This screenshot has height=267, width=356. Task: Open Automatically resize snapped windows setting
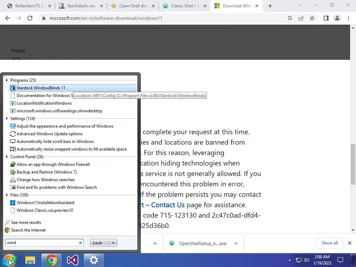73,149
